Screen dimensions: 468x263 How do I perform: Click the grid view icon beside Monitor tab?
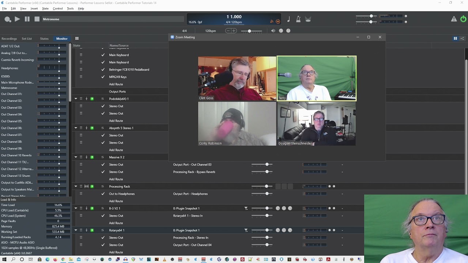pyautogui.click(x=77, y=38)
